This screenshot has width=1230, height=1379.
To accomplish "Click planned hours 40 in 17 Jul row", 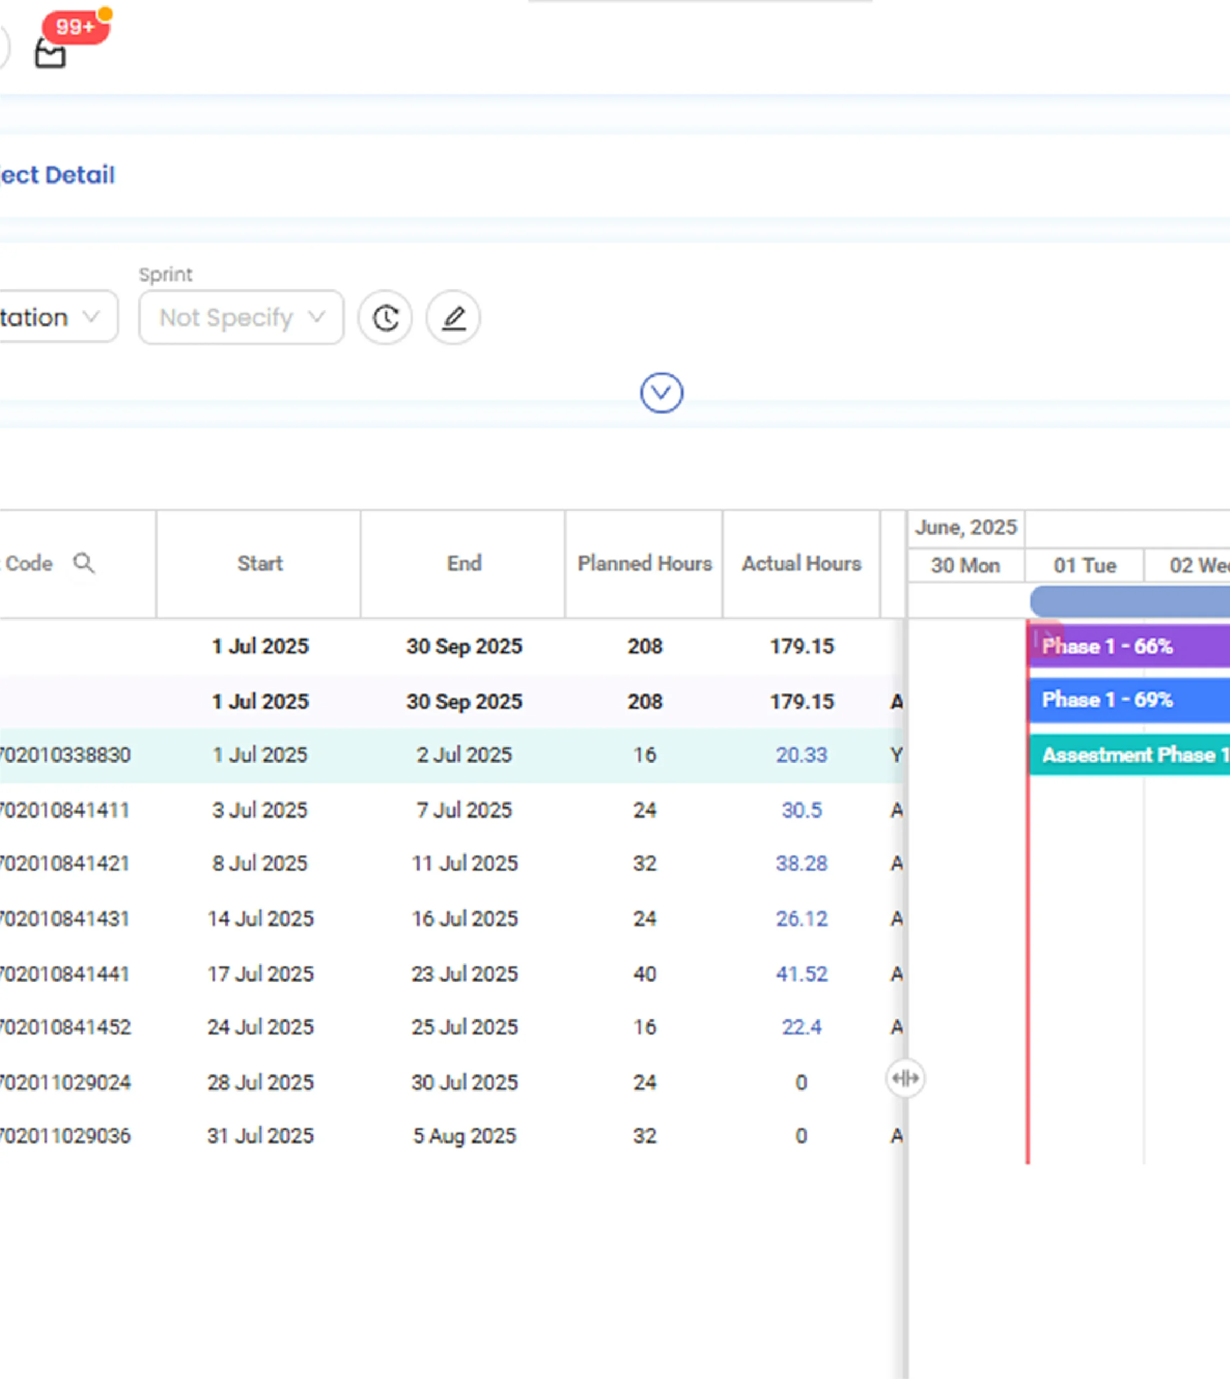I will point(644,973).
